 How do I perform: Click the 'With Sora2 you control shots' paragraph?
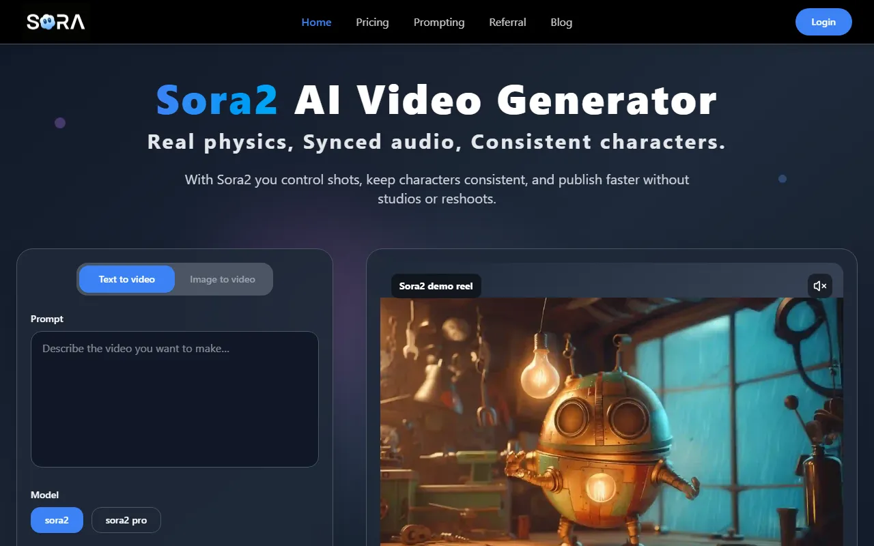[437, 189]
